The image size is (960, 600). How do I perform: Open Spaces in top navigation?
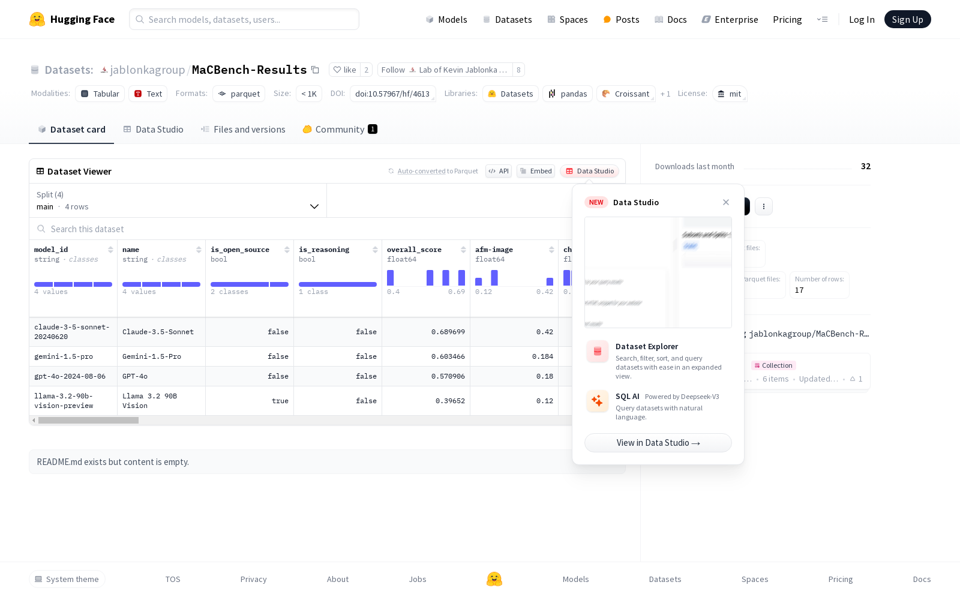tap(568, 19)
